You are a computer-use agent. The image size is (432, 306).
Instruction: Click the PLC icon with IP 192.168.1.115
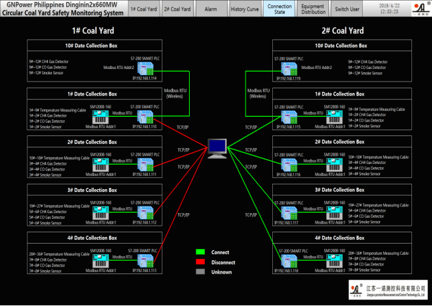(x=290, y=117)
